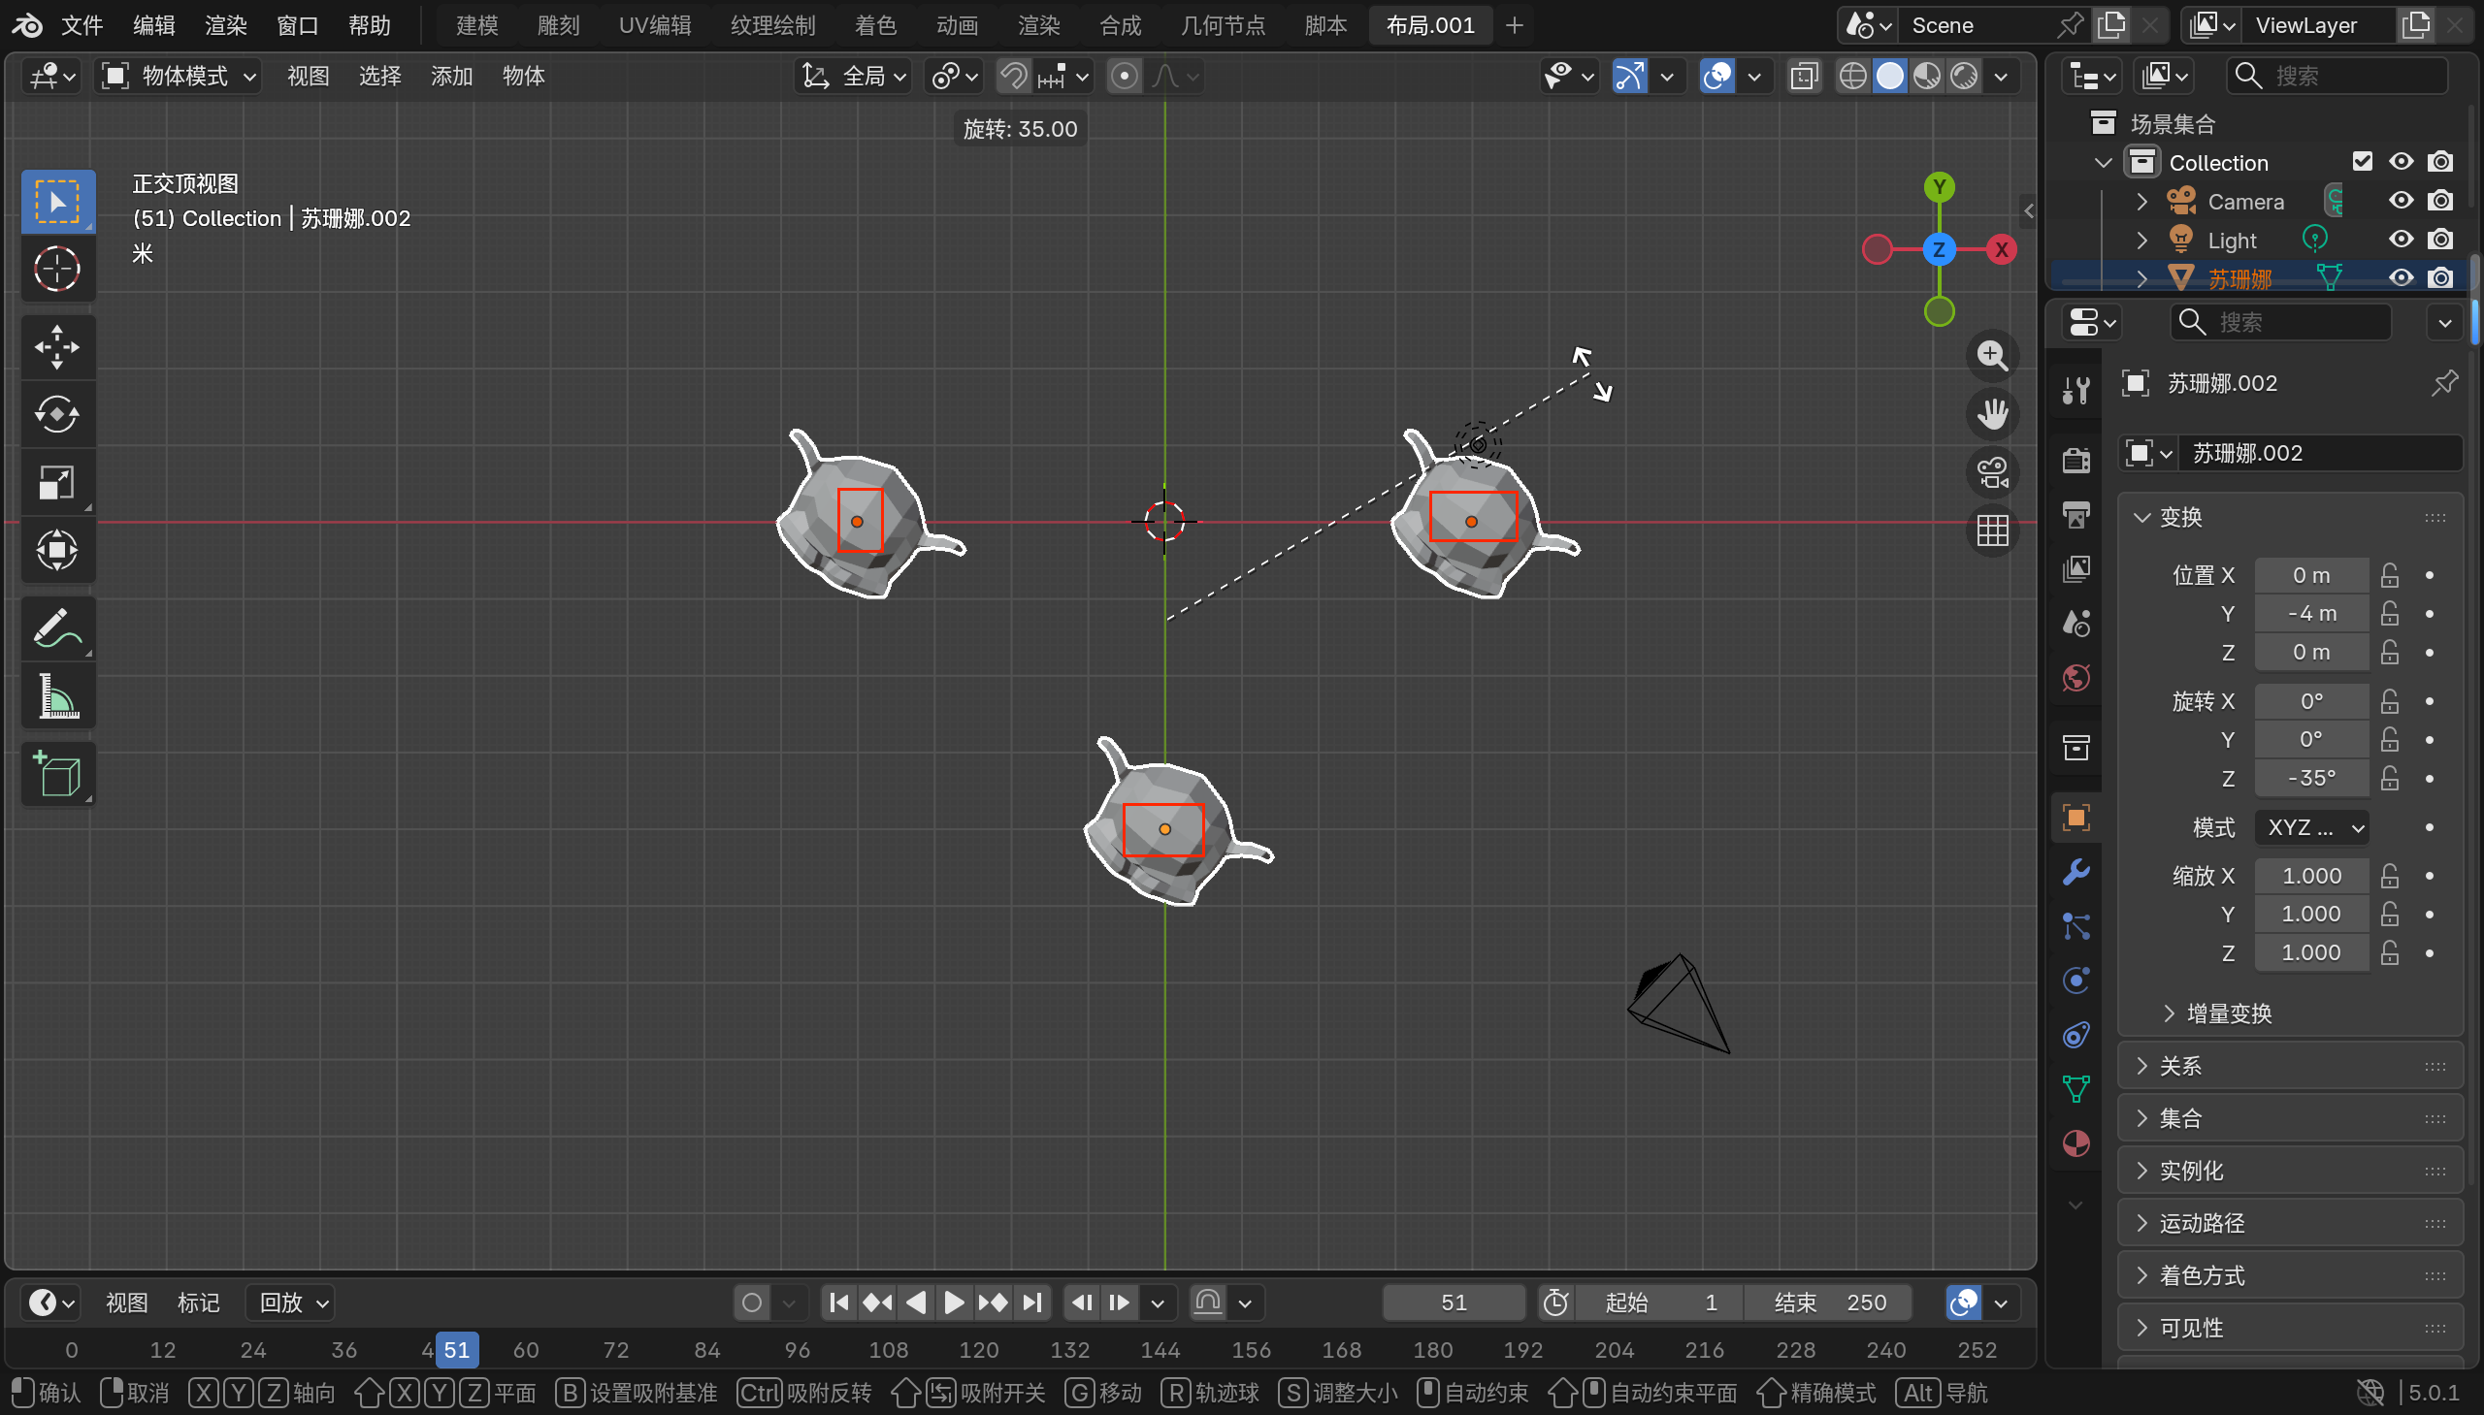Disable Camera render visibility icon
2484x1415 pixels.
pos(2440,201)
